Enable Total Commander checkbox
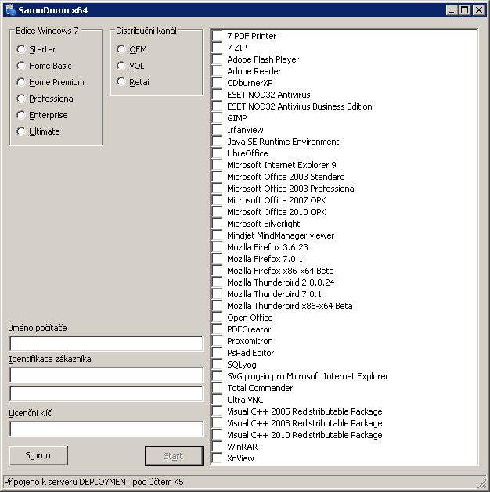490x492 pixels. click(217, 388)
